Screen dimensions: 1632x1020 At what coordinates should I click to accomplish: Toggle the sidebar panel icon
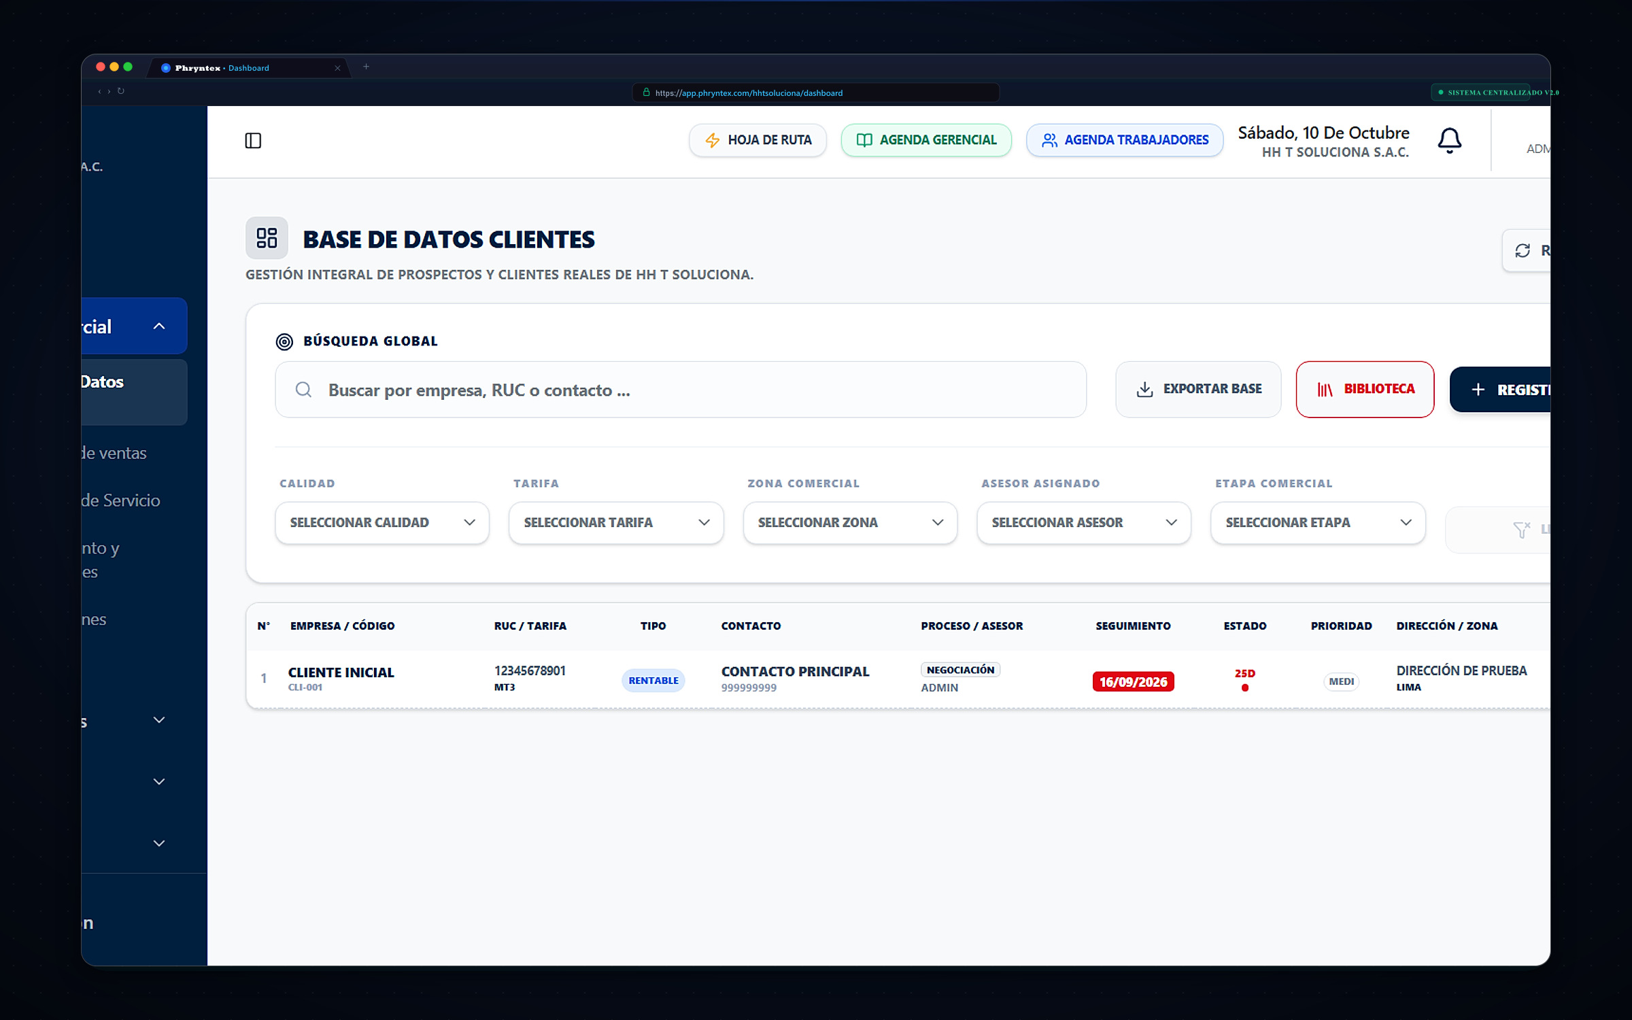(253, 141)
